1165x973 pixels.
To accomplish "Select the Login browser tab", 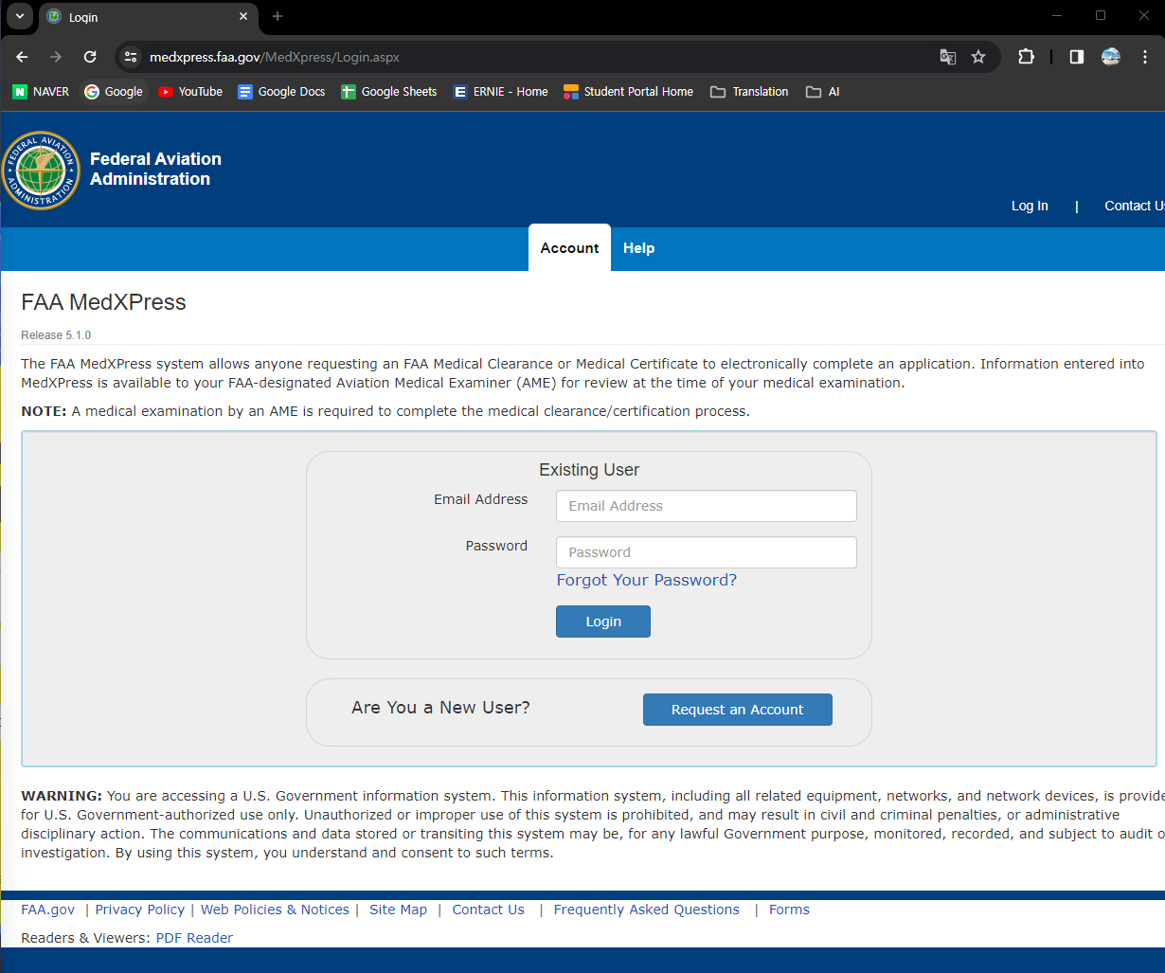I will pyautogui.click(x=147, y=17).
